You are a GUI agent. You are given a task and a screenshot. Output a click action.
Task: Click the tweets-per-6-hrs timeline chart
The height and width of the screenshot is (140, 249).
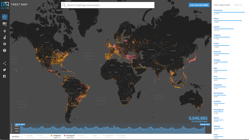pyautogui.click(x=112, y=130)
